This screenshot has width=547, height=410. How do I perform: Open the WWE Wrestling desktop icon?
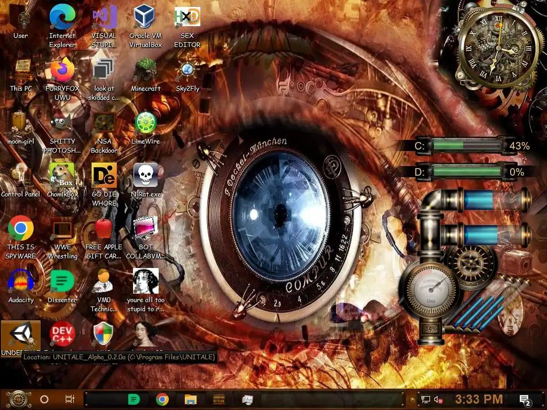pos(62,238)
